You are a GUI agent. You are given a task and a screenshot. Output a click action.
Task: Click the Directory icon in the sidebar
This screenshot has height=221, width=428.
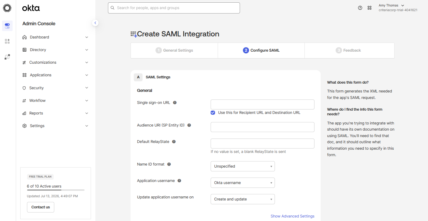pos(25,50)
